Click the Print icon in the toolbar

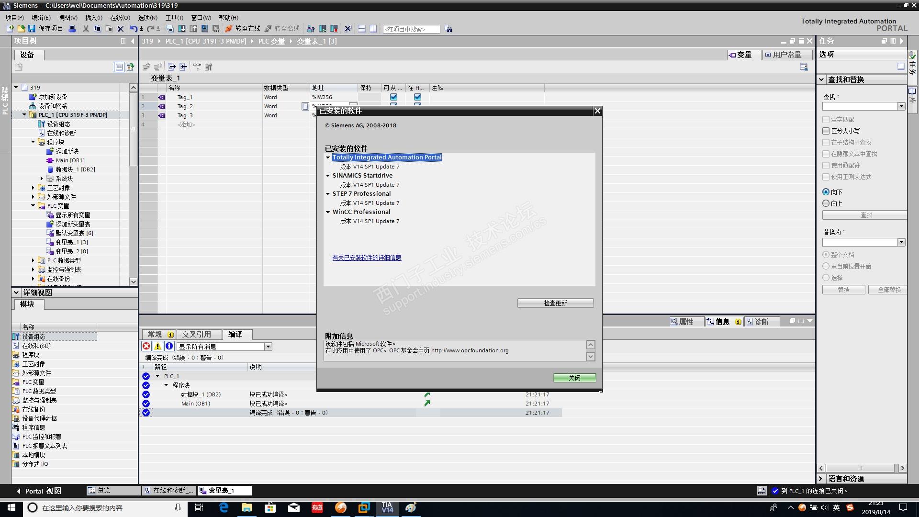pyautogui.click(x=72, y=29)
